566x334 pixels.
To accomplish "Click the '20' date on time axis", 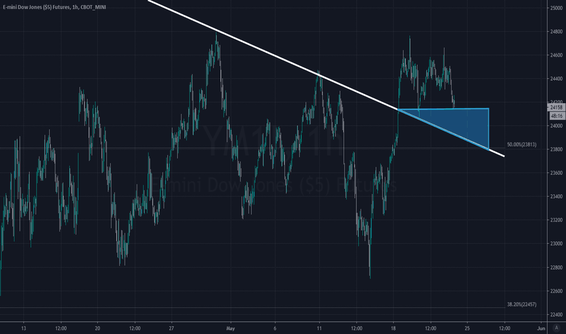I will coord(97,328).
